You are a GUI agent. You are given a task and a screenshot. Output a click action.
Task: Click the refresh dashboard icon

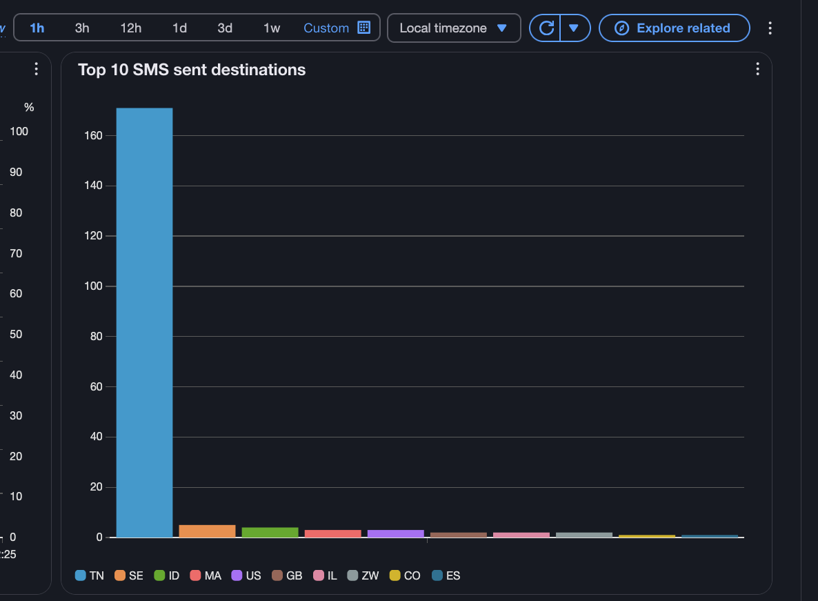[546, 28]
